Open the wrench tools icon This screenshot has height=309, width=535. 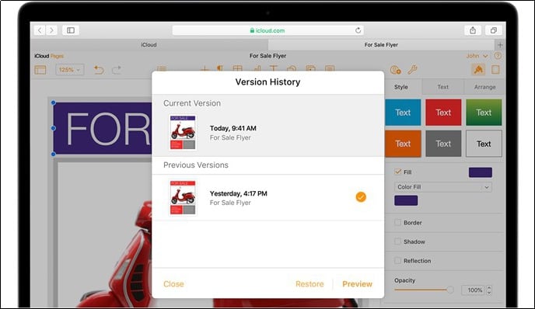412,70
